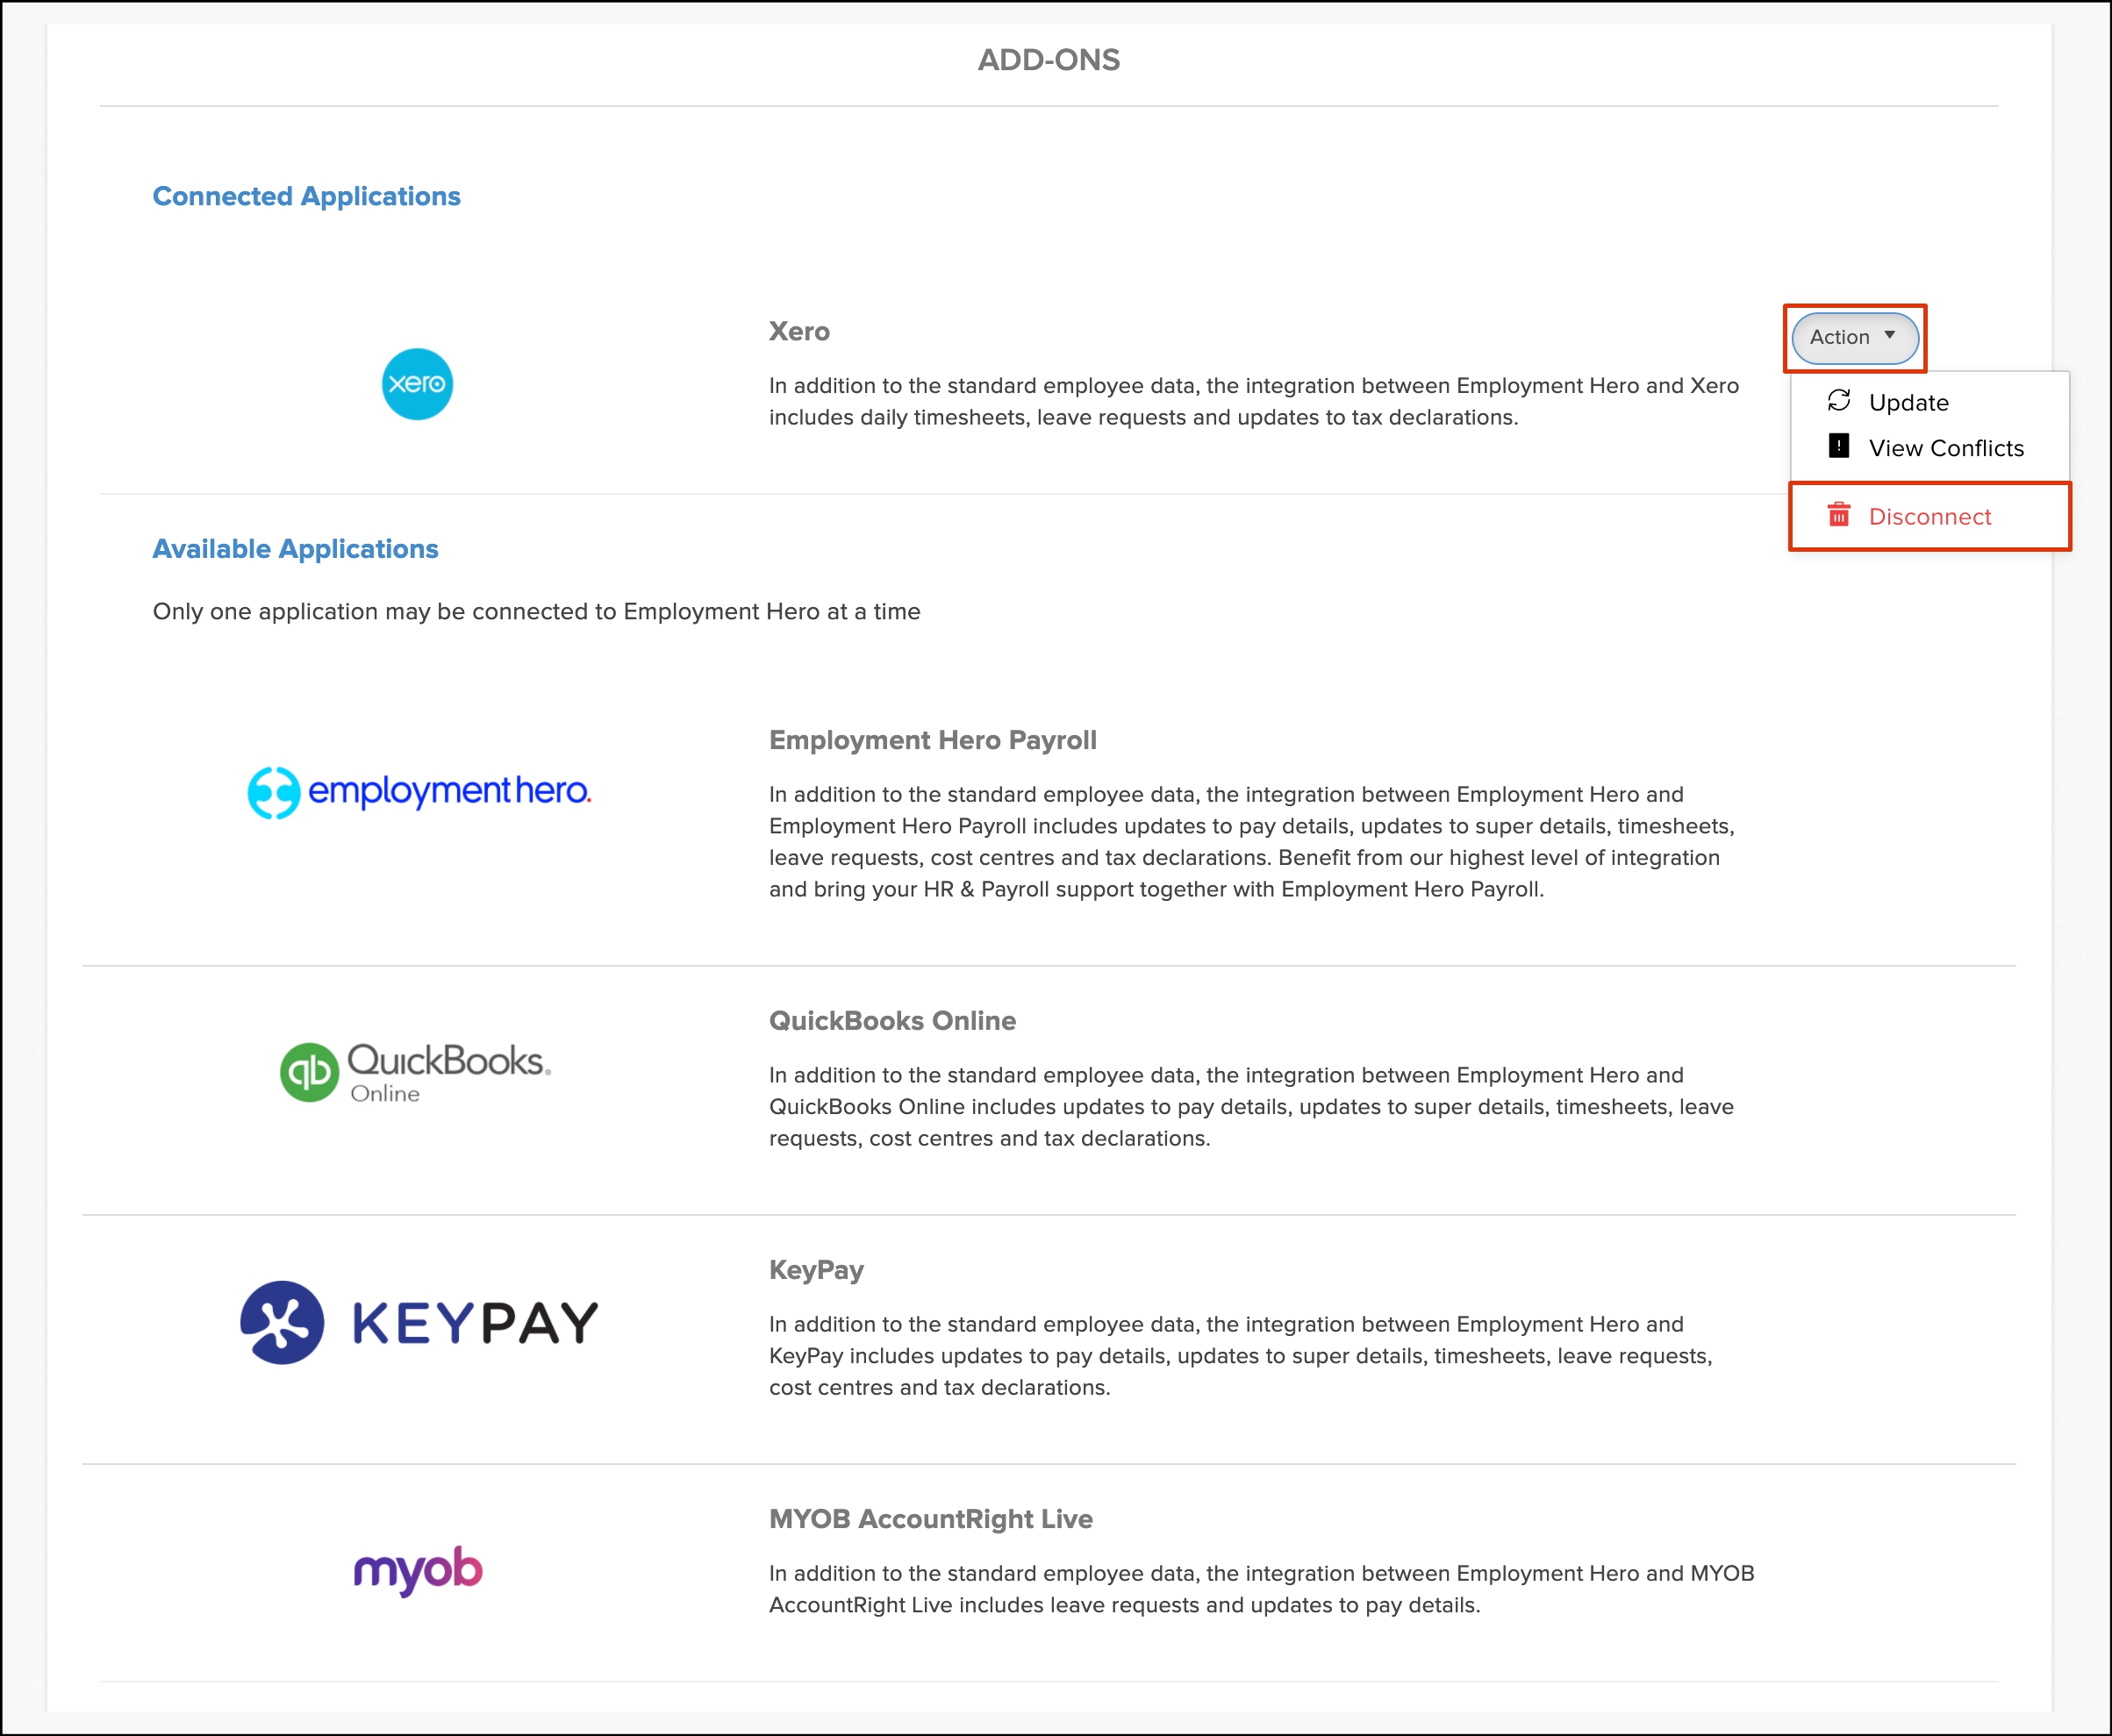Click the Xero application heading
This screenshot has width=2112, height=1736.
pyautogui.click(x=799, y=331)
